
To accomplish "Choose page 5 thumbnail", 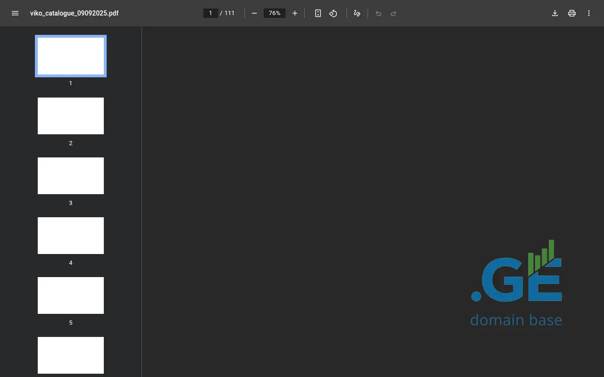I will [71, 295].
